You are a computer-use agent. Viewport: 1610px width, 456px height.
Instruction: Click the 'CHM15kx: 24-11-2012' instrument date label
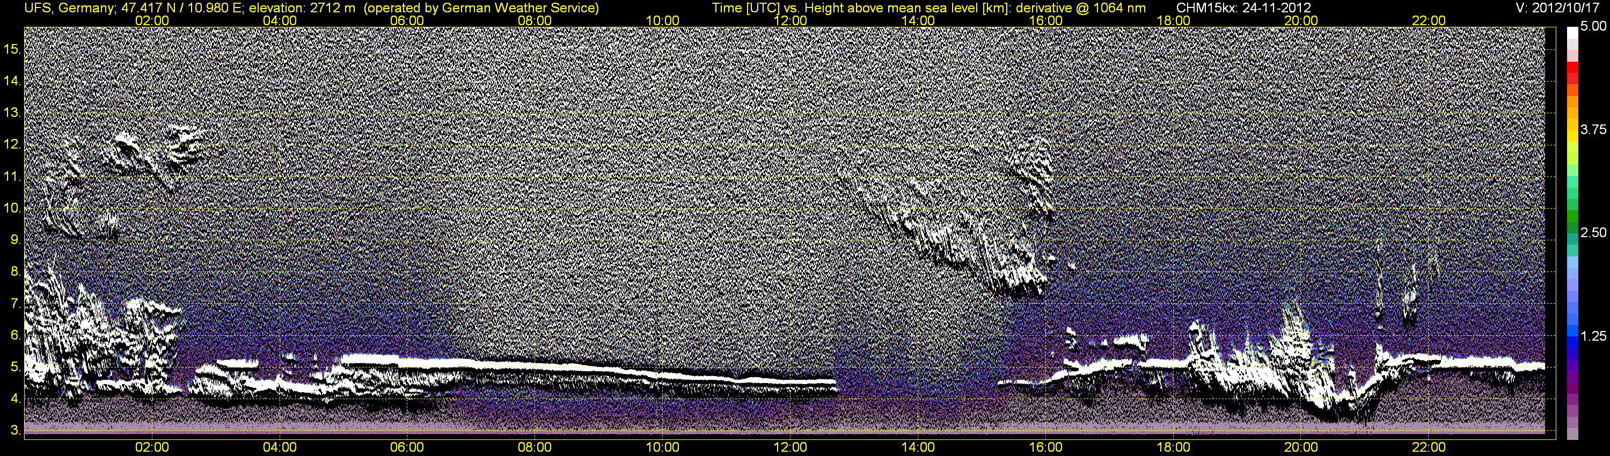pyautogui.click(x=1244, y=8)
